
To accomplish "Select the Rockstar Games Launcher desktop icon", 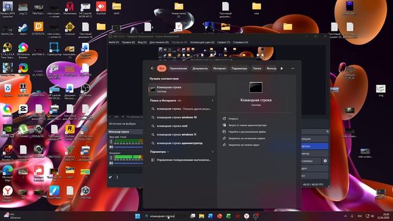I will coord(69,133).
